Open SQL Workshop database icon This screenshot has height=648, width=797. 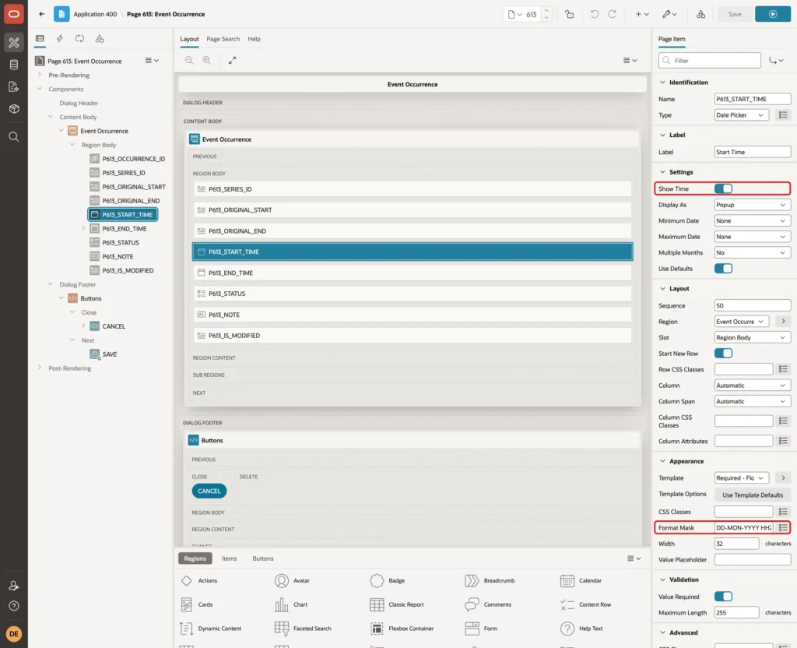coord(14,65)
